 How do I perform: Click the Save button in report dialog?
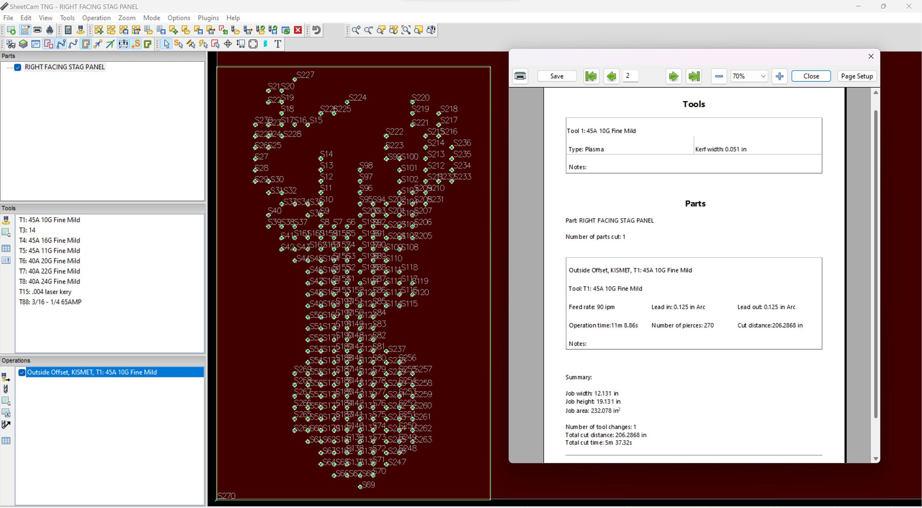[557, 76]
